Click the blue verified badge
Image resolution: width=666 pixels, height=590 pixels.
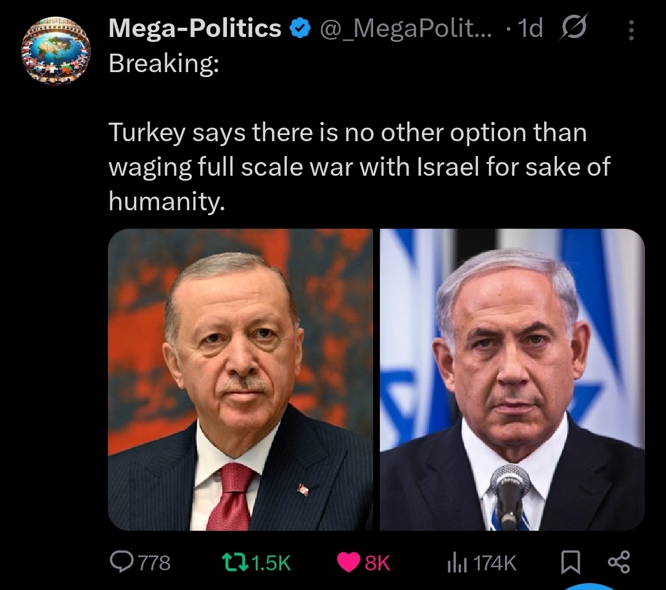click(x=300, y=28)
